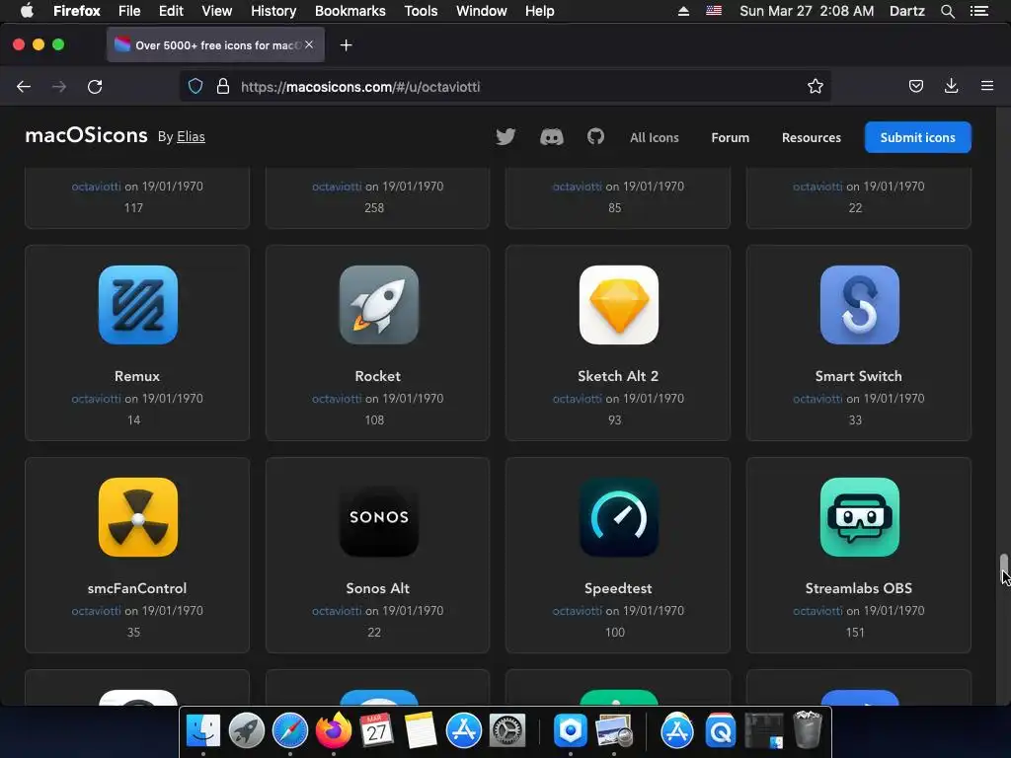Open the Streamlabs OBS app icon
This screenshot has height=758, width=1011.
point(860,517)
